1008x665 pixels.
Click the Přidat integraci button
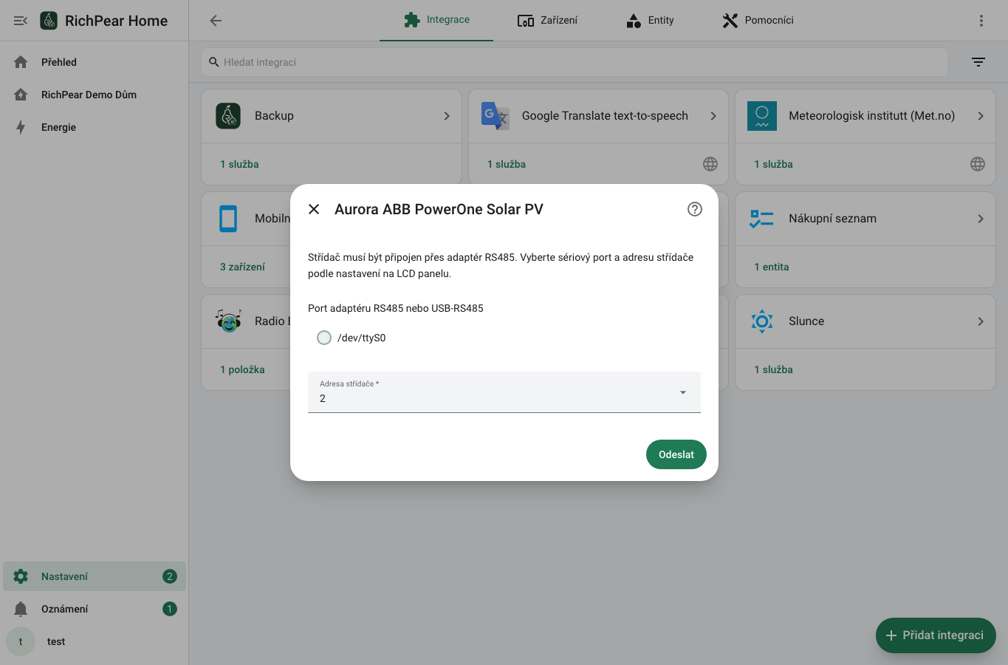point(936,635)
